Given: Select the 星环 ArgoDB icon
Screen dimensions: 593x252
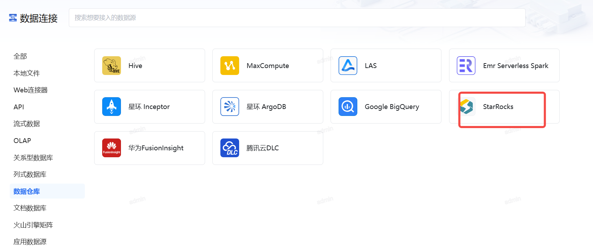Looking at the screenshot, I should click(230, 107).
